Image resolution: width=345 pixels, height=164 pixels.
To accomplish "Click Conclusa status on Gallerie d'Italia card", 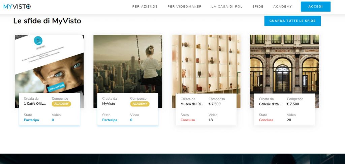I will pos(266,120).
